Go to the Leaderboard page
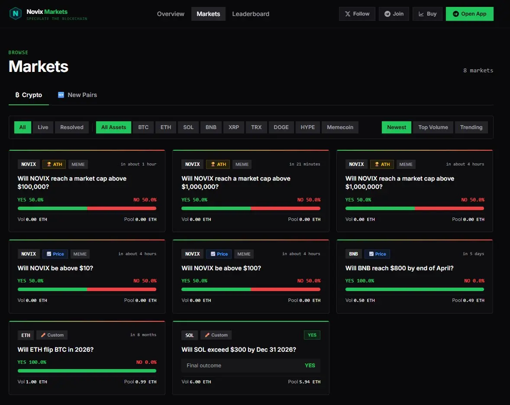Image resolution: width=510 pixels, height=405 pixels. (250, 14)
